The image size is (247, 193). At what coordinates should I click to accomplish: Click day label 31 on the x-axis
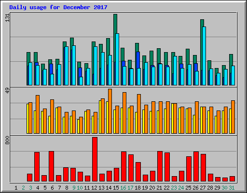[x=232, y=188]
